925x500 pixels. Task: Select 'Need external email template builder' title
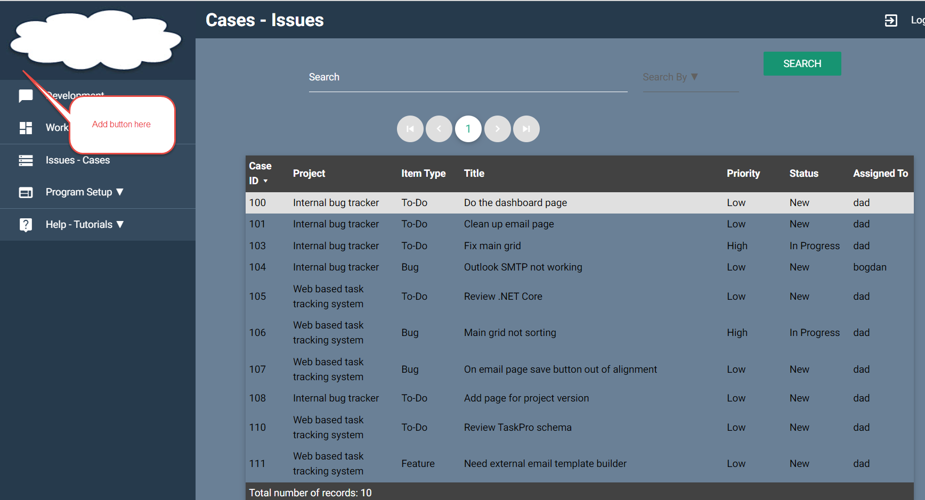[545, 464]
